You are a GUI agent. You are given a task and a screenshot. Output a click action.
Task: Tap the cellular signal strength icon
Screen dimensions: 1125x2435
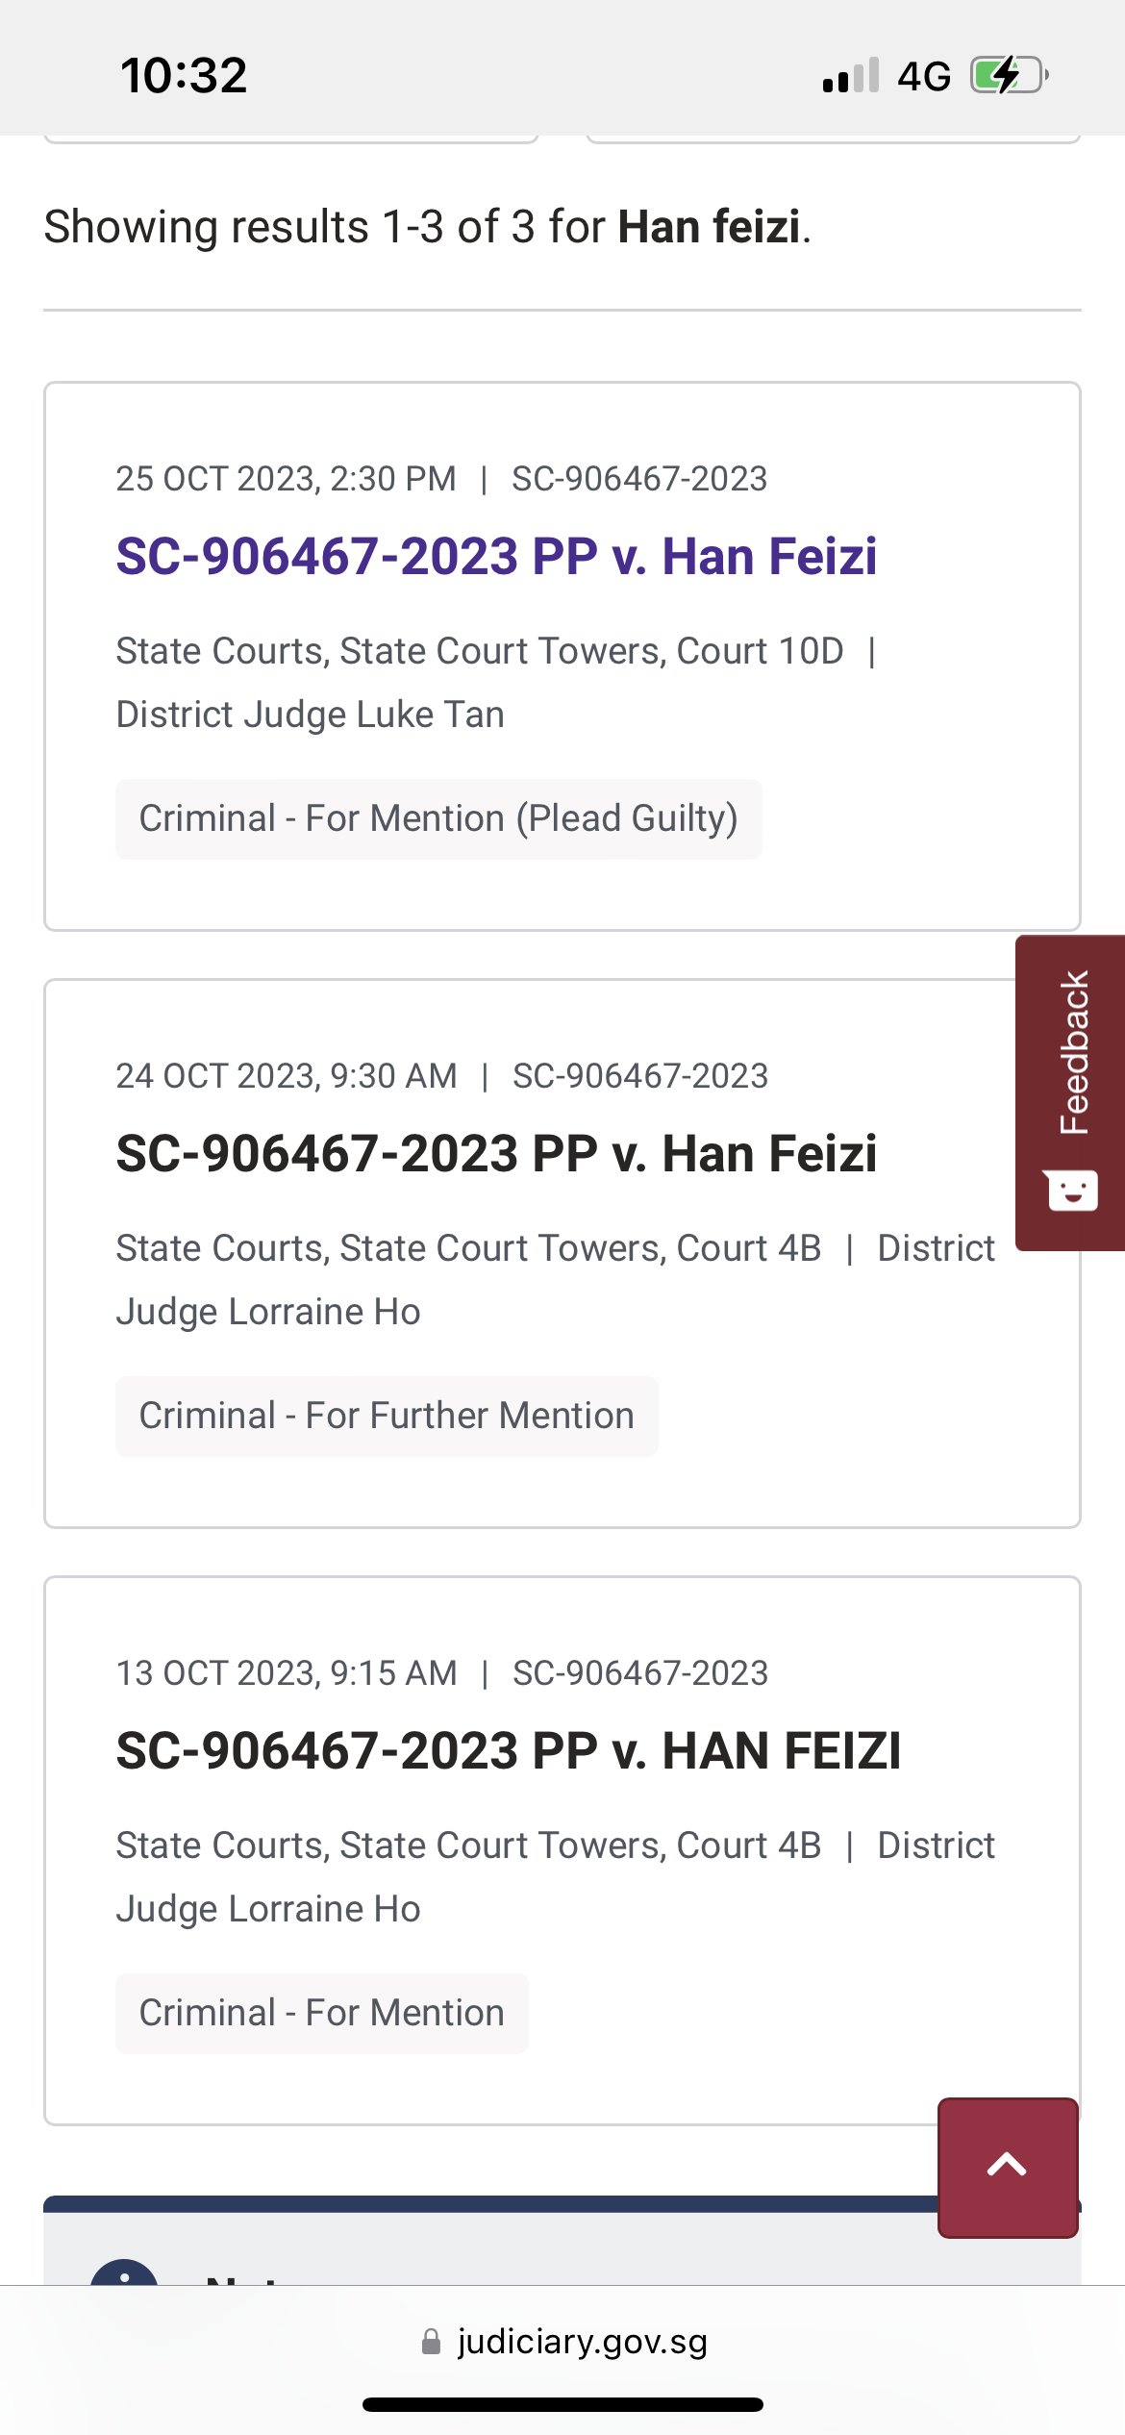point(851,75)
